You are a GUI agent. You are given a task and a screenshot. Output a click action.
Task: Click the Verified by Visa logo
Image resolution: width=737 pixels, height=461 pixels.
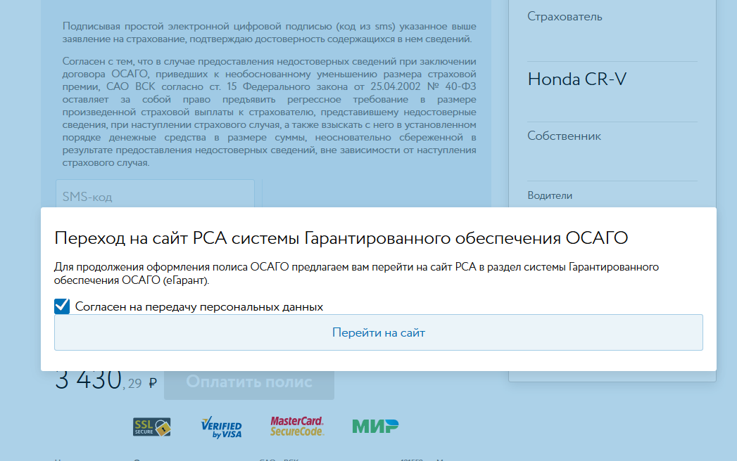click(221, 427)
